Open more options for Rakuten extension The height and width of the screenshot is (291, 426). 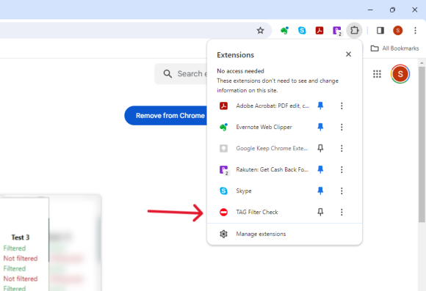click(342, 169)
